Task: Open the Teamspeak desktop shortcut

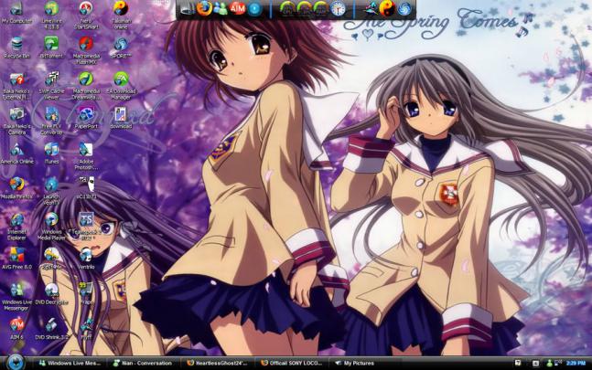Action: tap(86, 225)
